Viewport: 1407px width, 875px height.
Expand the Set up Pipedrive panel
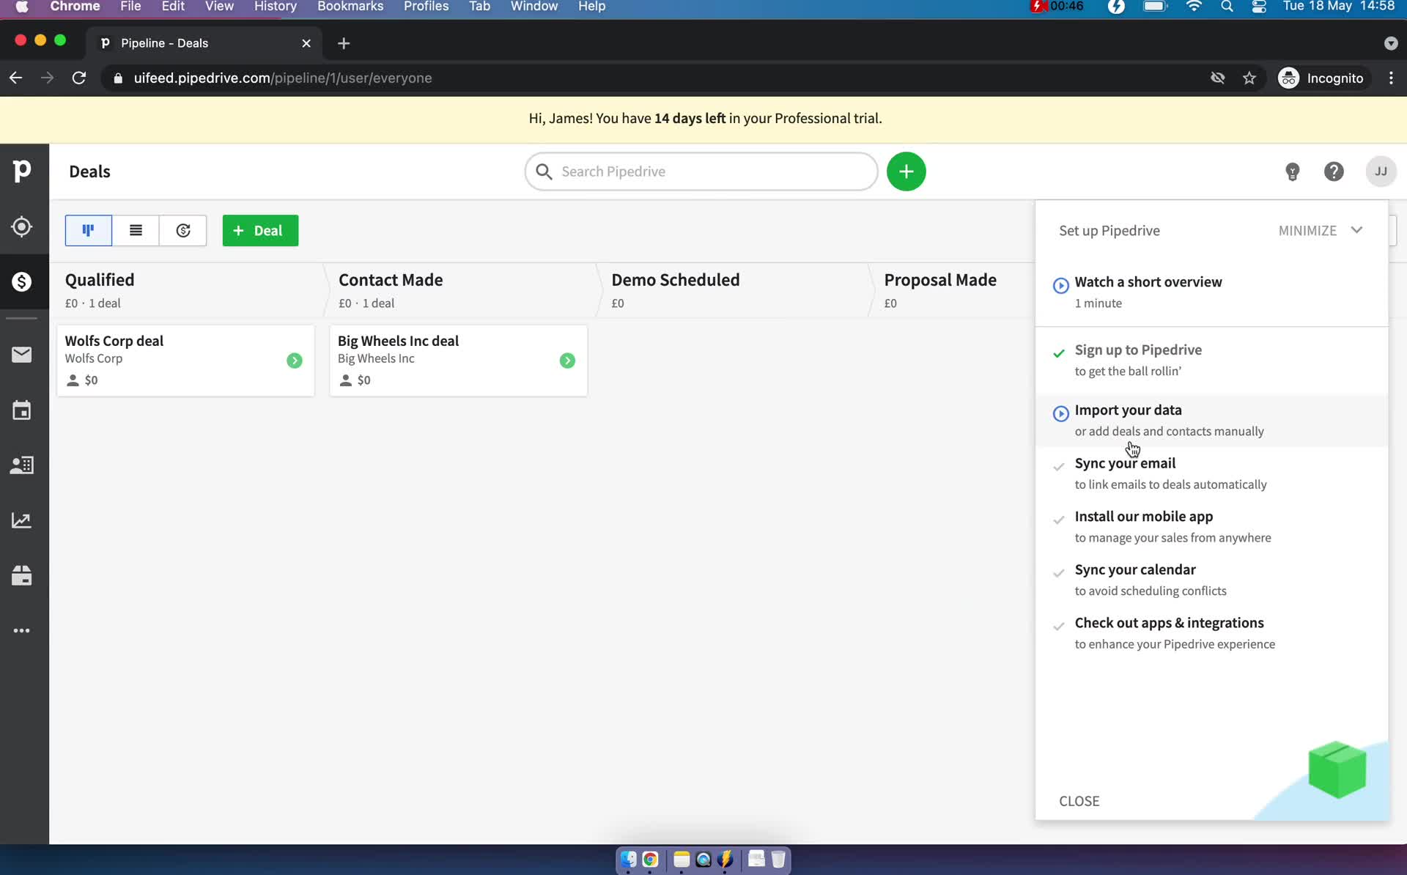pyautogui.click(x=1358, y=230)
